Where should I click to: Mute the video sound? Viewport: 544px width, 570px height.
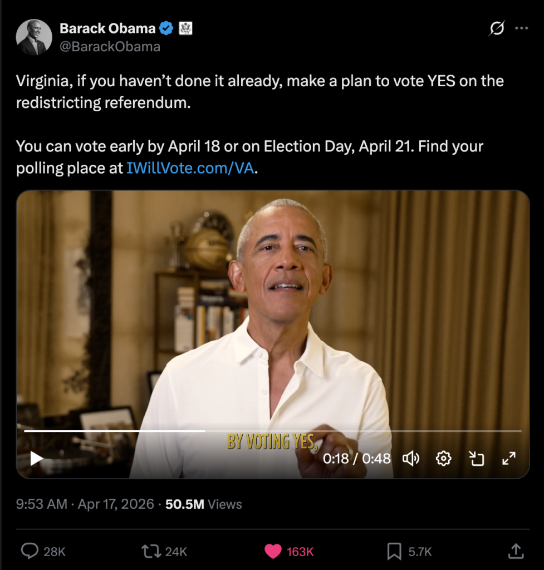click(411, 458)
